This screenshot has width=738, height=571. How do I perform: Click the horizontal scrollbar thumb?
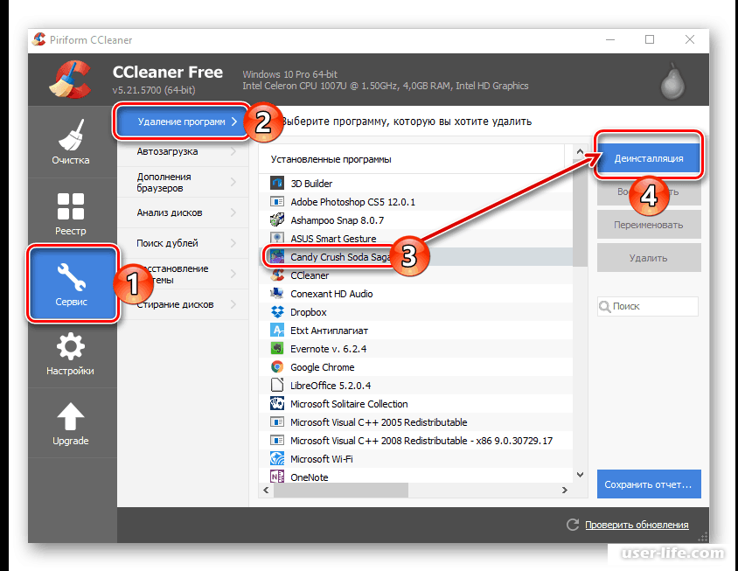tap(341, 490)
